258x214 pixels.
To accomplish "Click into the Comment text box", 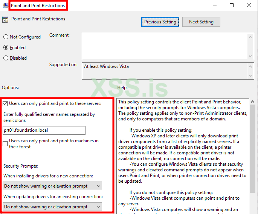I will (x=165, y=46).
